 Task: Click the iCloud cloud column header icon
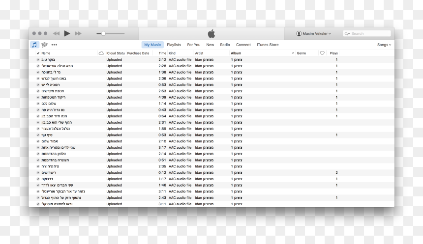[x=101, y=54]
